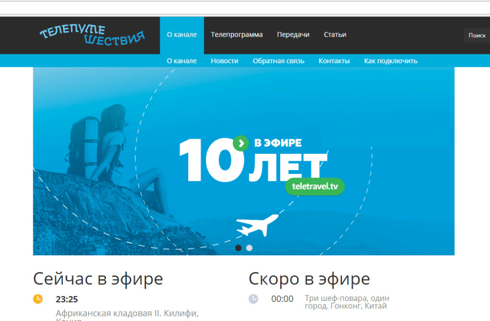Go to the Передачи menu section
Screen dimensions: 490x321
(293, 35)
